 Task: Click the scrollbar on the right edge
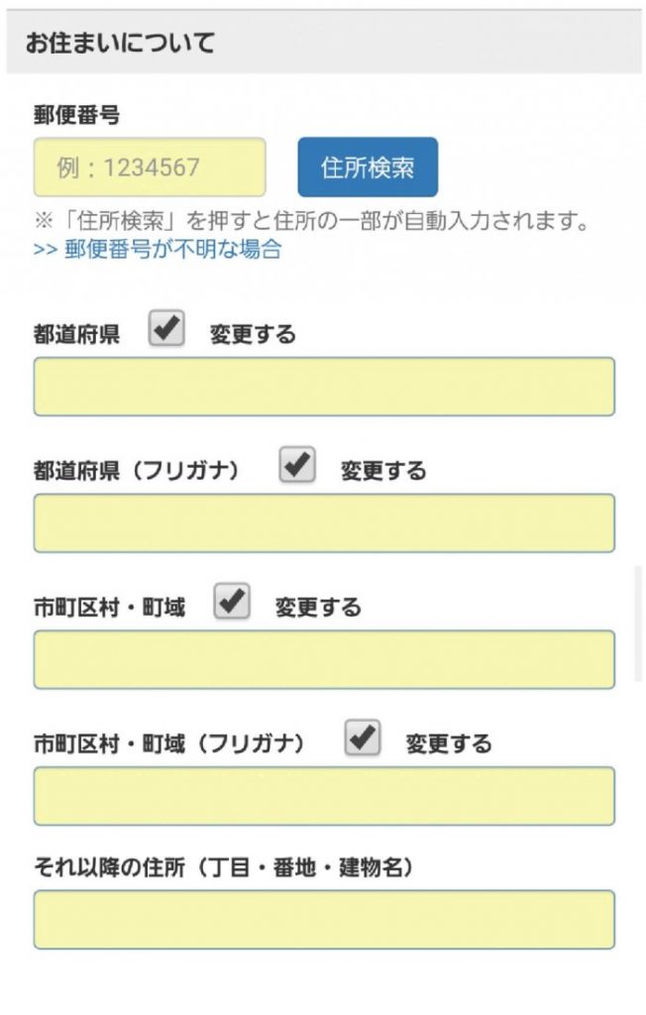click(638, 624)
